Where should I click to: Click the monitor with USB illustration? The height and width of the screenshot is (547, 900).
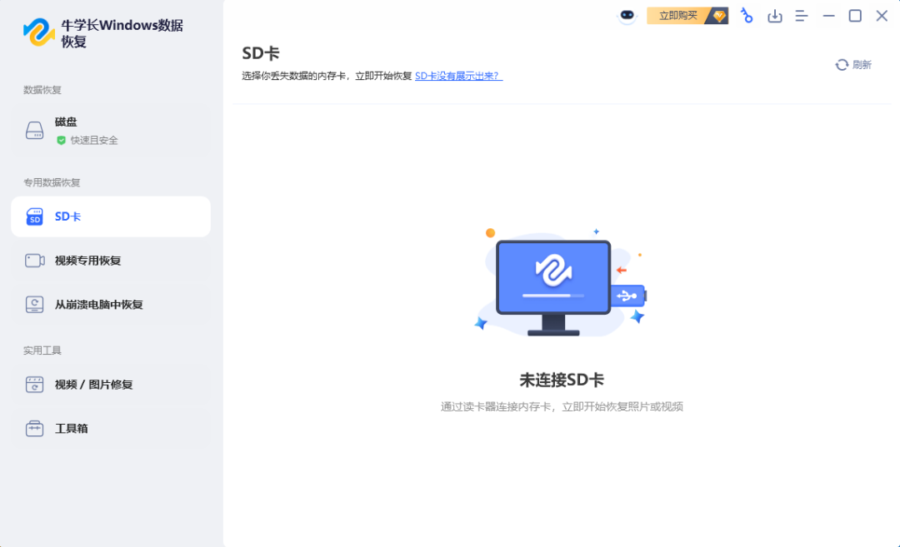pos(561,281)
